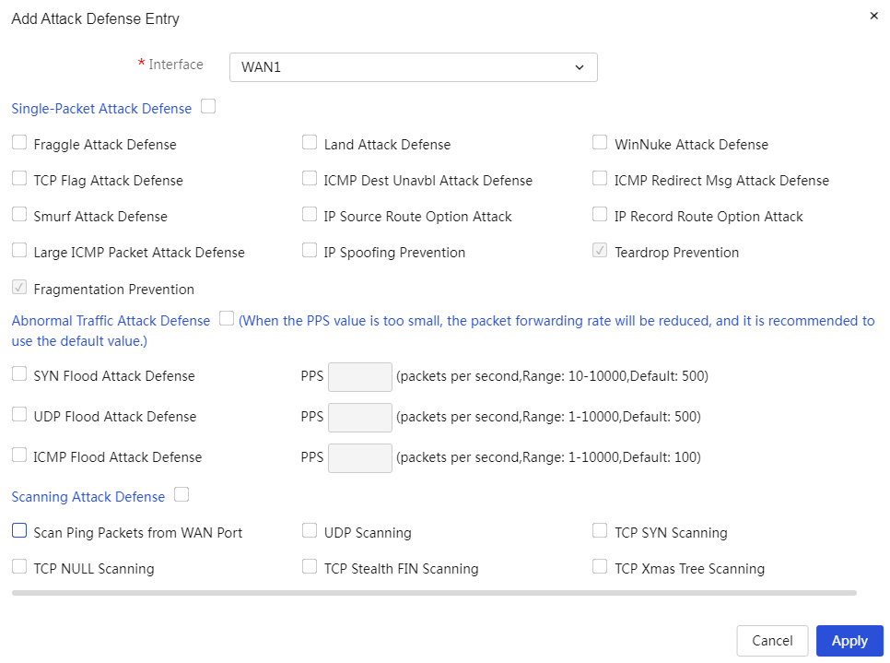890x663 pixels.
Task: Tick IP Spoofing Prevention
Action: click(310, 250)
